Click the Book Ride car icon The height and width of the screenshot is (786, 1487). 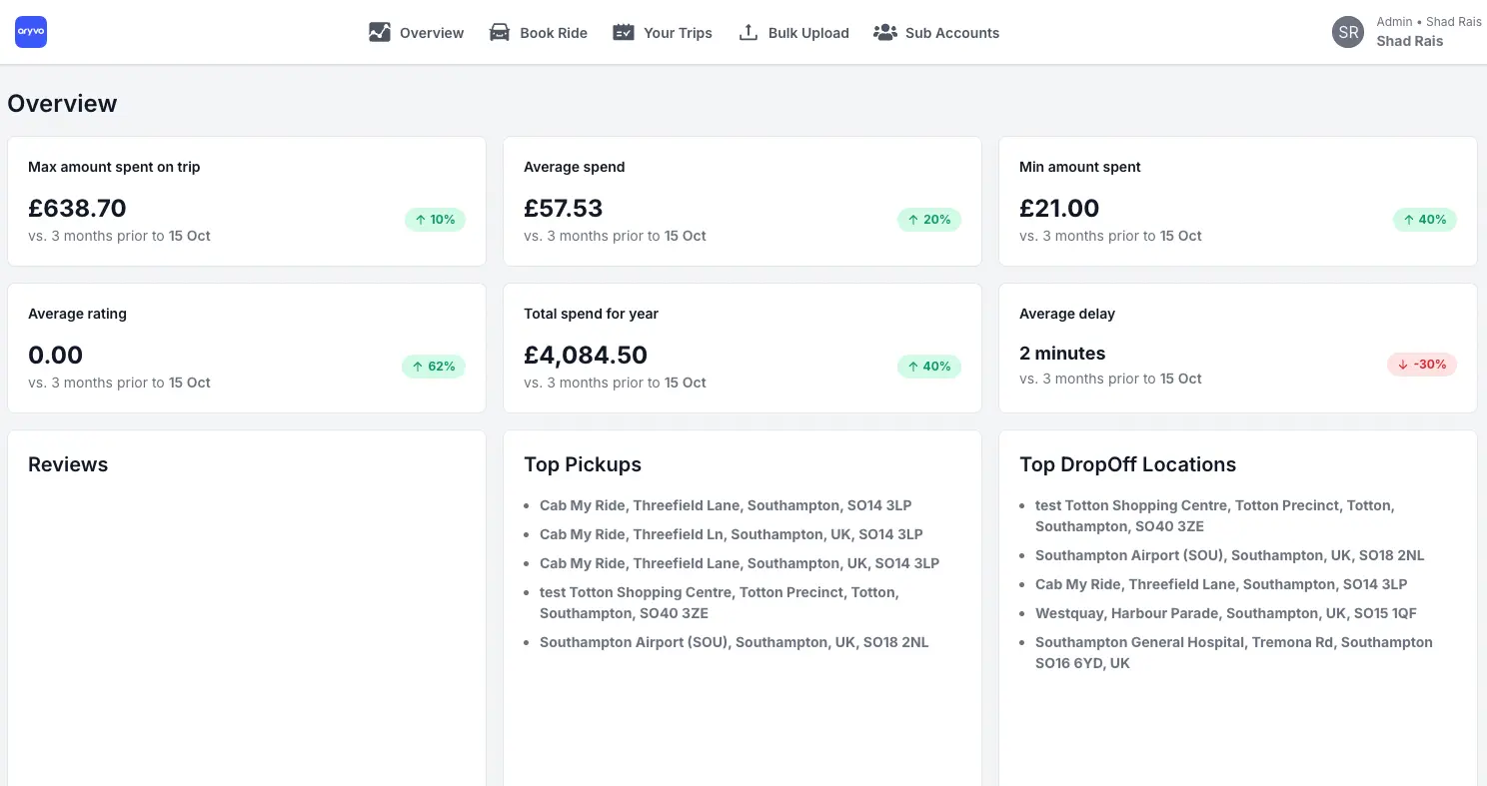point(500,32)
